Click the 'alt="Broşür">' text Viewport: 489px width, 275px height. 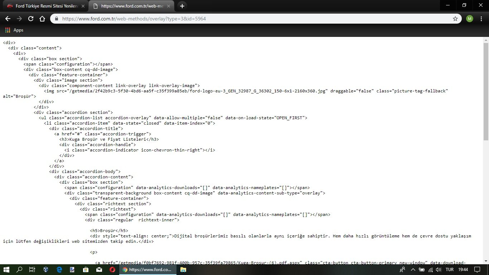point(20,96)
